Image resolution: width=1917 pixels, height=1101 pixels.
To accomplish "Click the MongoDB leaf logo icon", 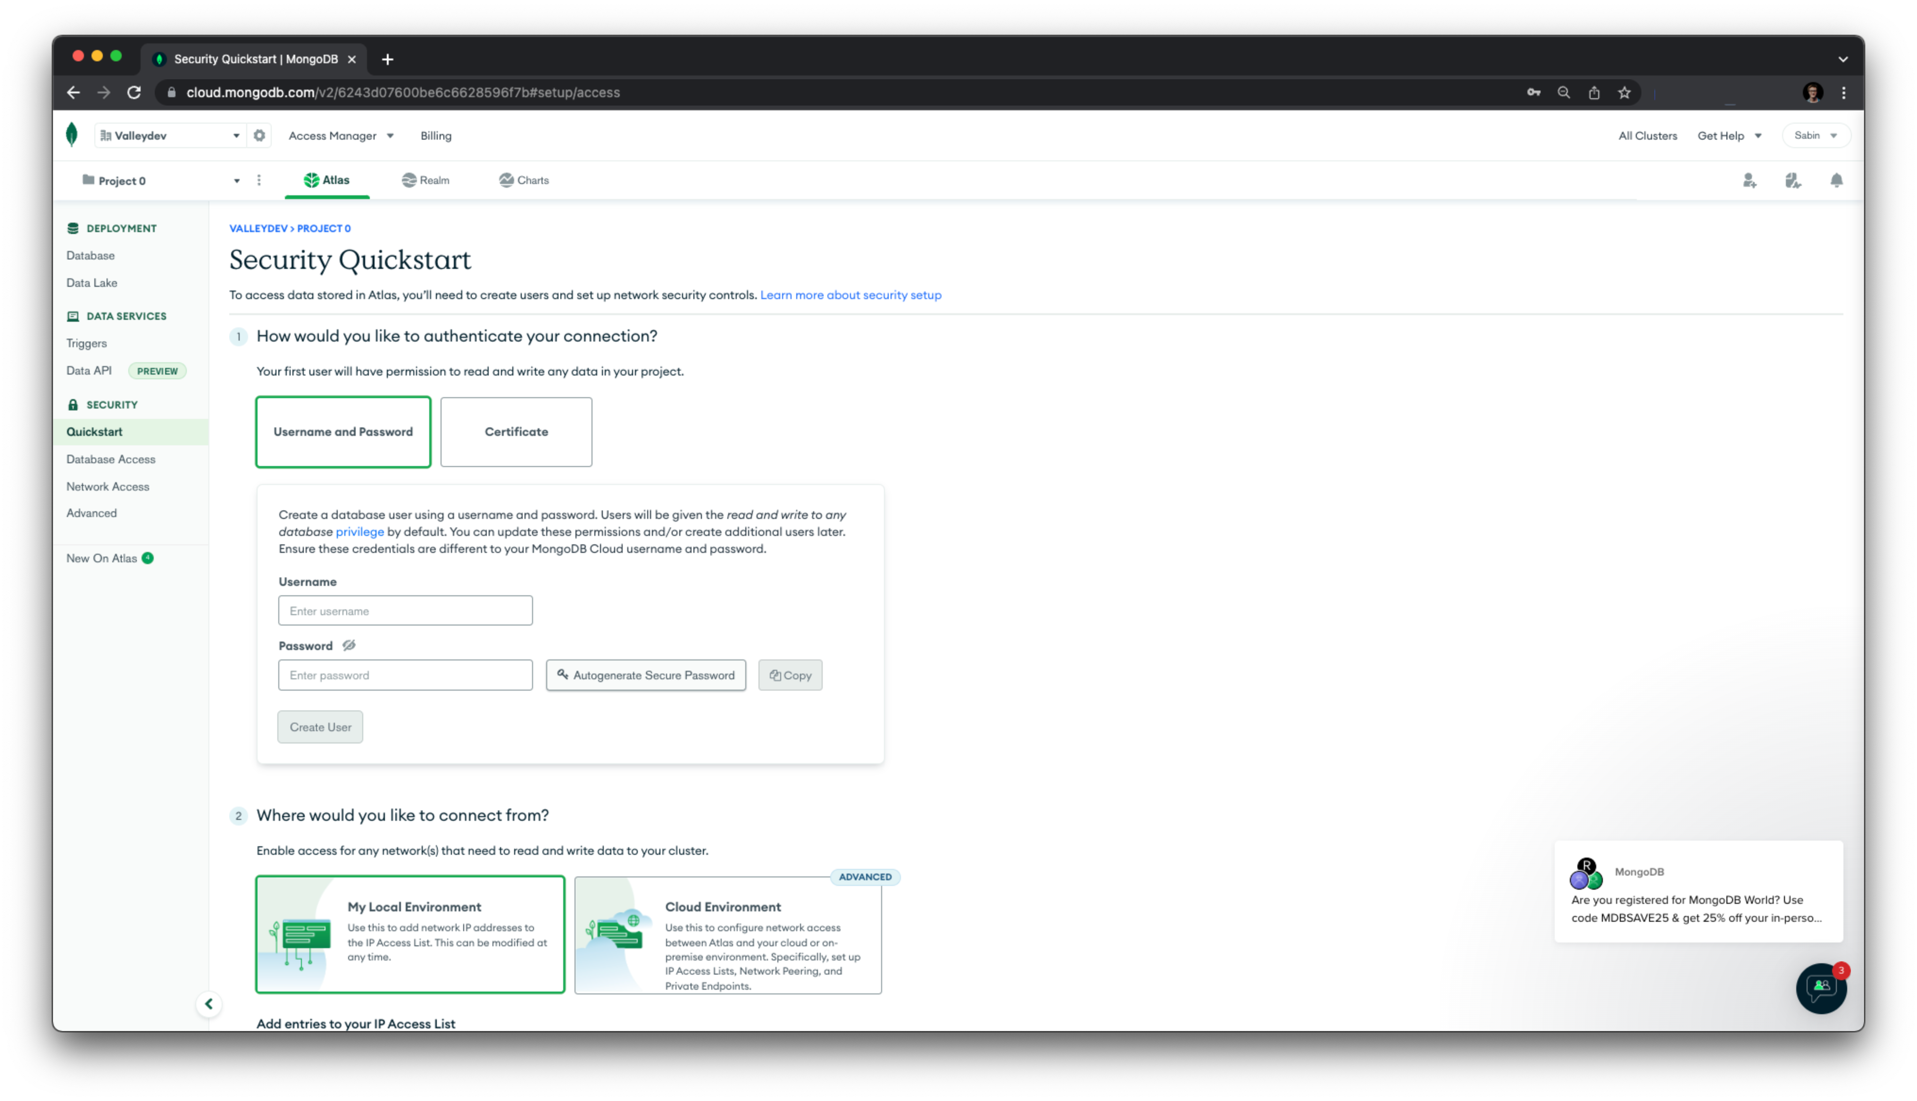I will coord(72,135).
